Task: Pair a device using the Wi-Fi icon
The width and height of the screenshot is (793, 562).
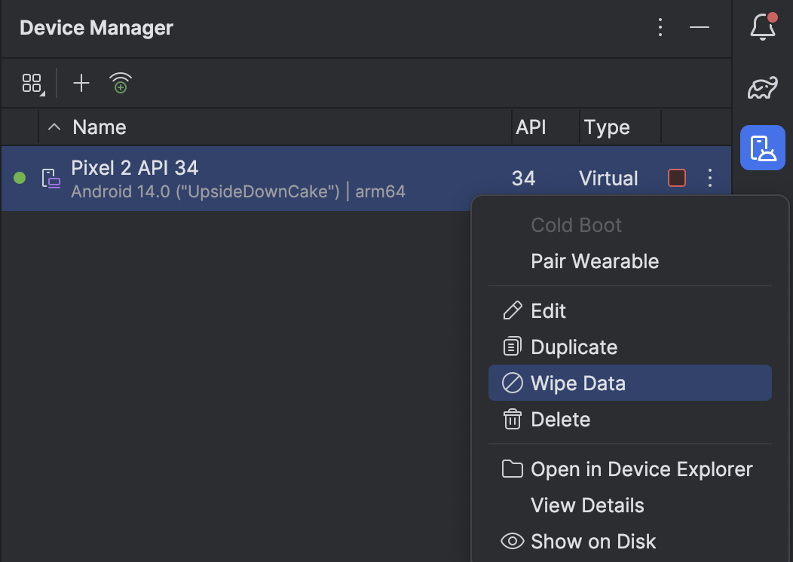Action: tap(121, 83)
